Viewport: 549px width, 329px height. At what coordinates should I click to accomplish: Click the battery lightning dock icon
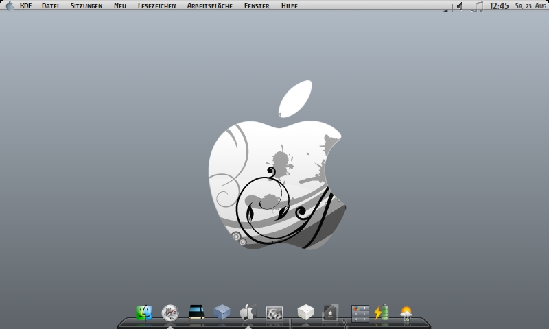point(382,313)
